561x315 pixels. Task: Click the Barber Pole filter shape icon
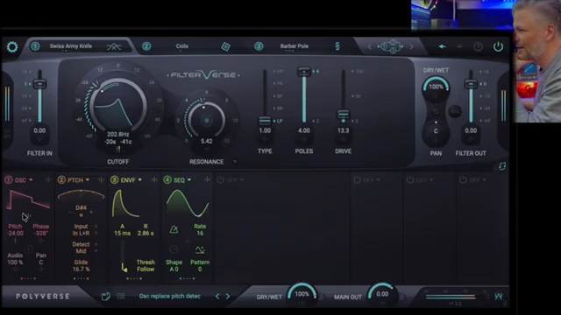(337, 46)
